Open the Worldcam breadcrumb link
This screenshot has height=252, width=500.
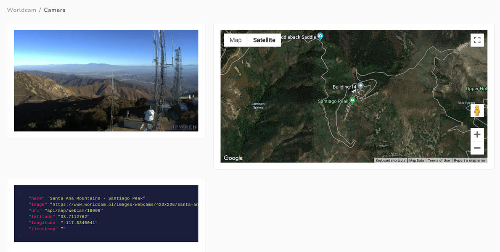21,10
